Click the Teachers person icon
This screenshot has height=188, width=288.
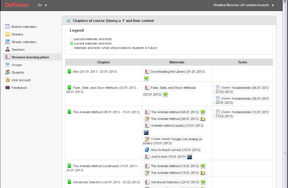[8, 49]
